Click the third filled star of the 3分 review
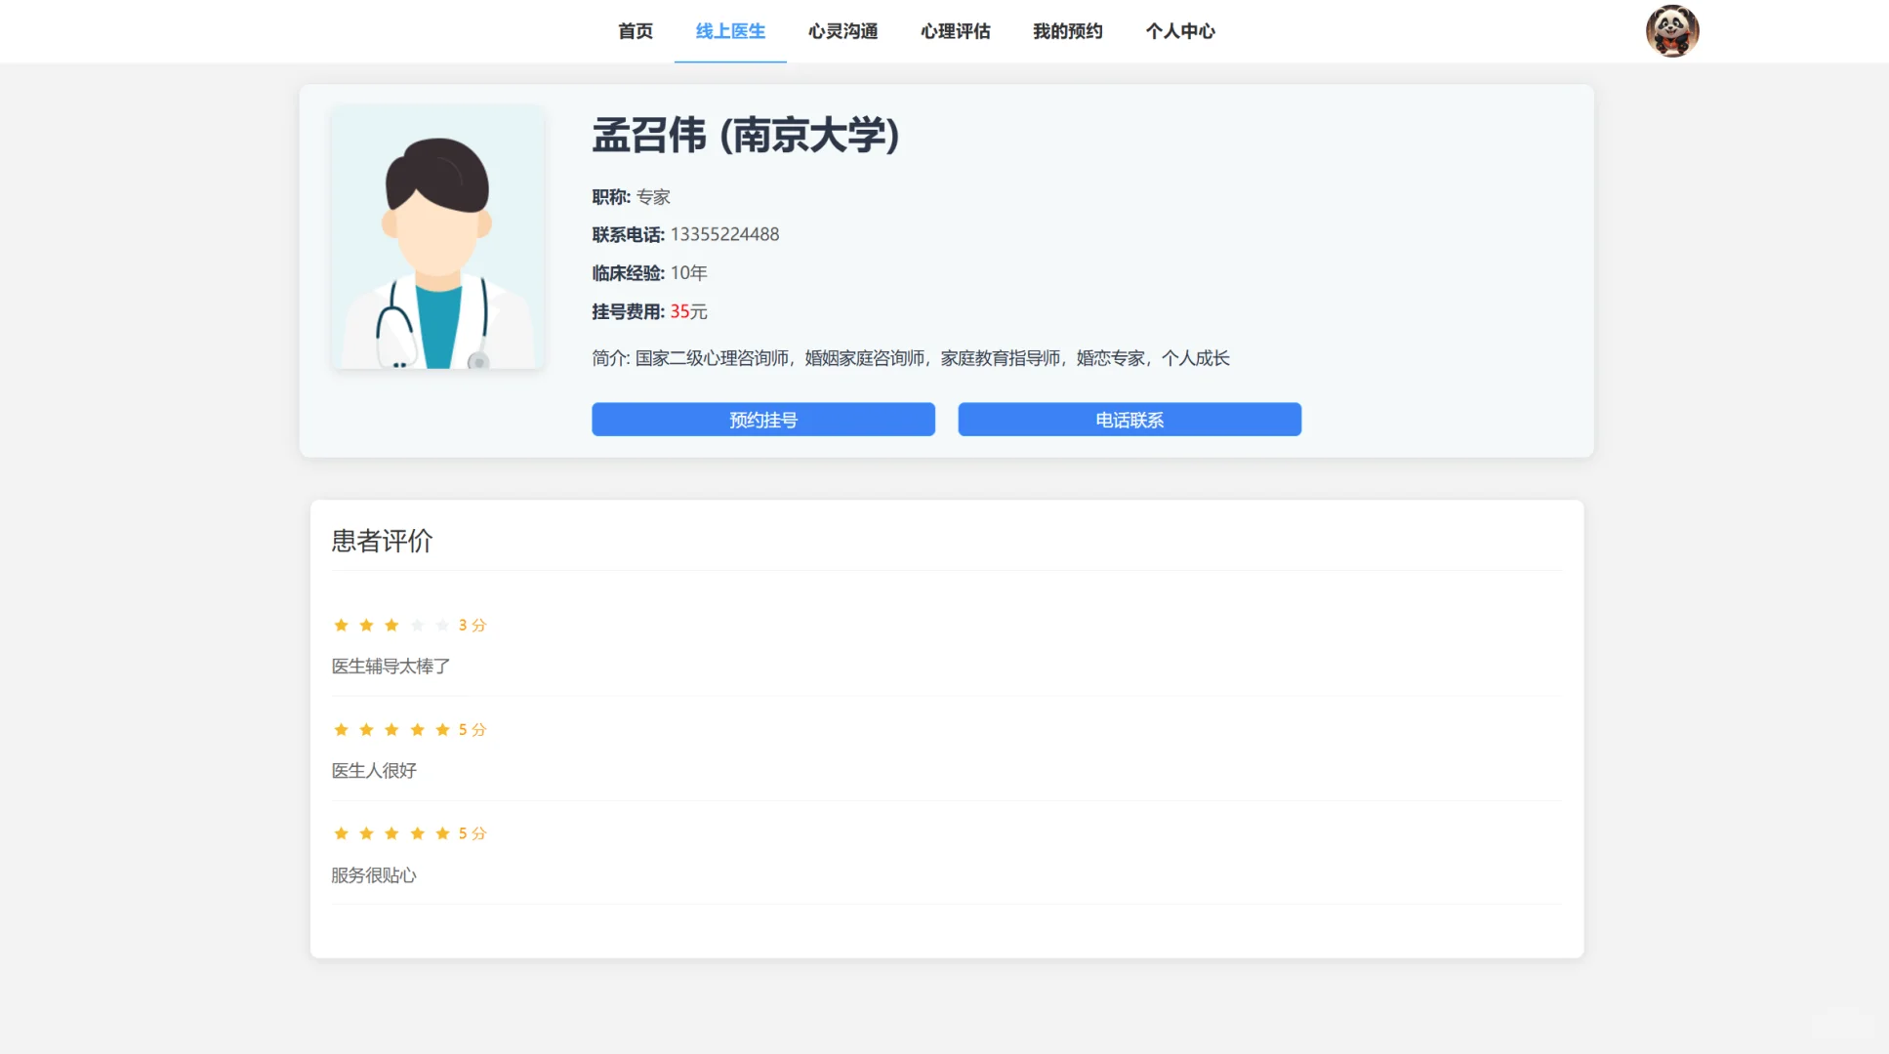This screenshot has height=1054, width=1889. click(391, 625)
